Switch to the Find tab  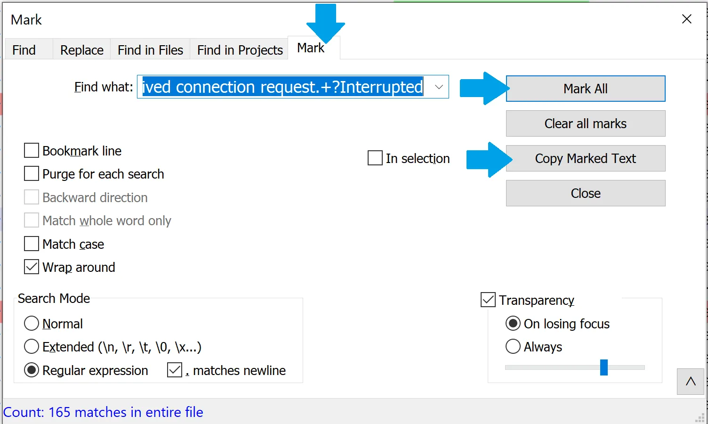tap(24, 50)
